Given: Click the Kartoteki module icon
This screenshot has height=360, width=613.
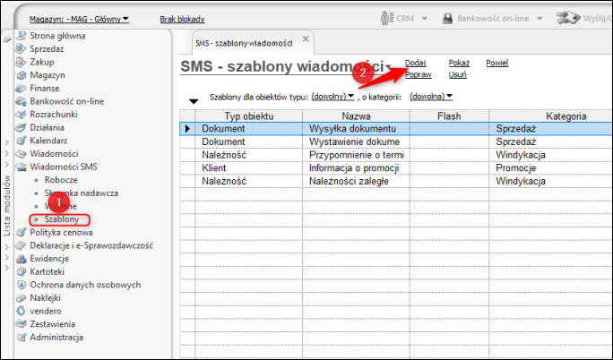Looking at the screenshot, I should click(x=21, y=271).
